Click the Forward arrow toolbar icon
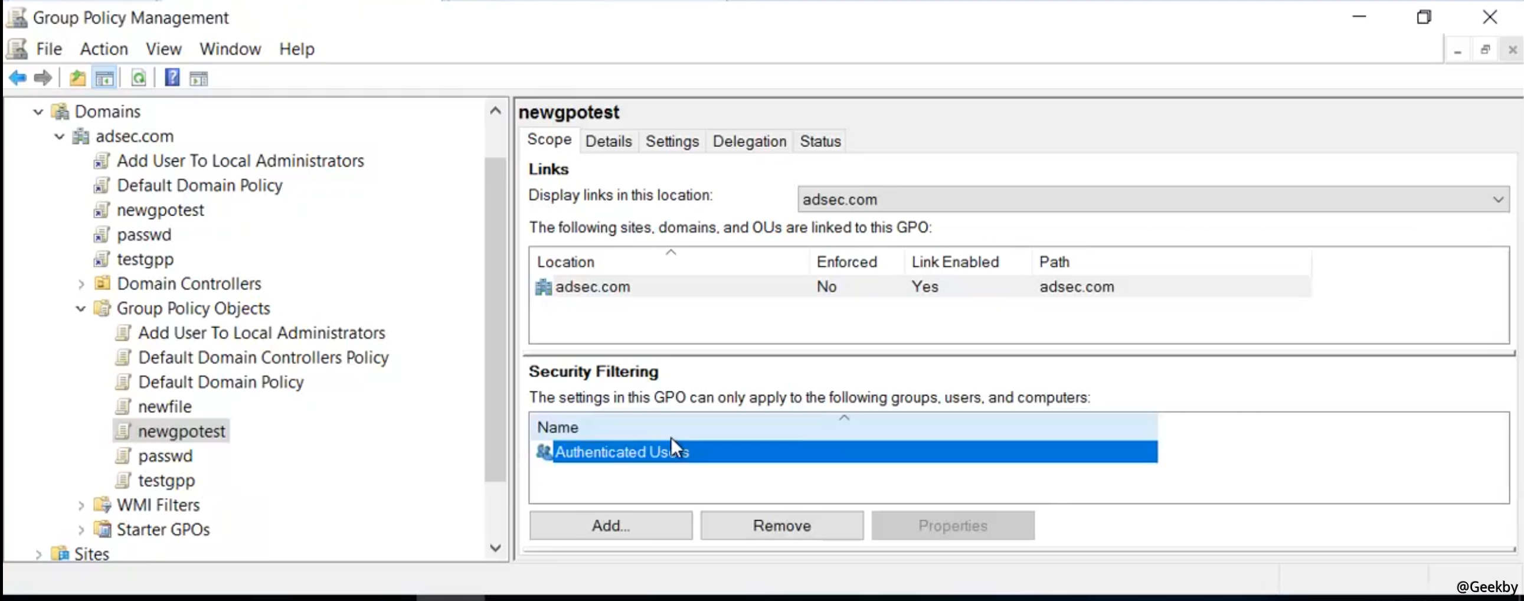1524x601 pixels. (x=43, y=78)
